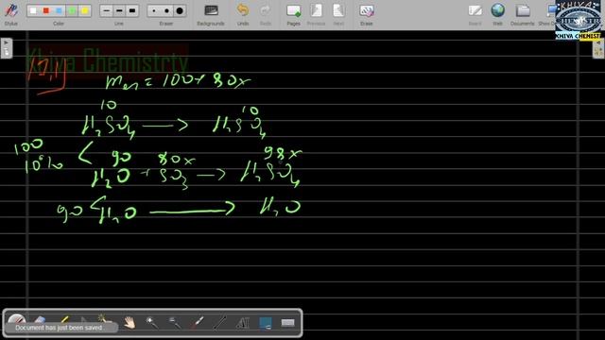Select the large eraser size
605x340 pixels.
(180, 10)
